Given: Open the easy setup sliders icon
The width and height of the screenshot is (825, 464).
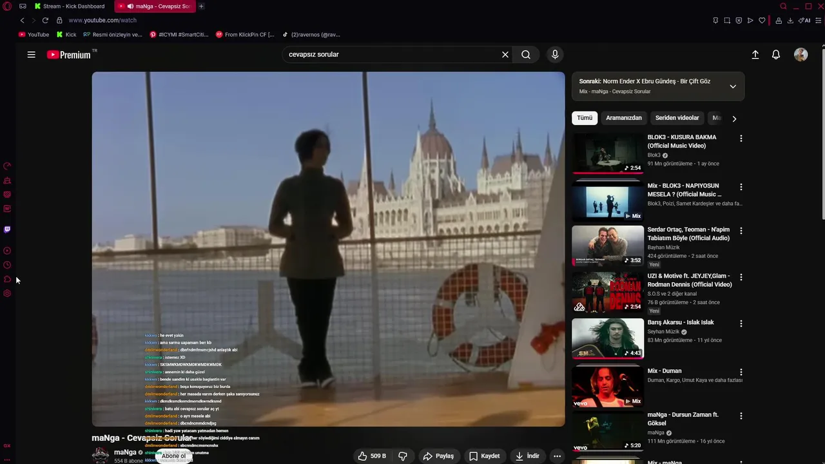Looking at the screenshot, I should pyautogui.click(x=819, y=20).
